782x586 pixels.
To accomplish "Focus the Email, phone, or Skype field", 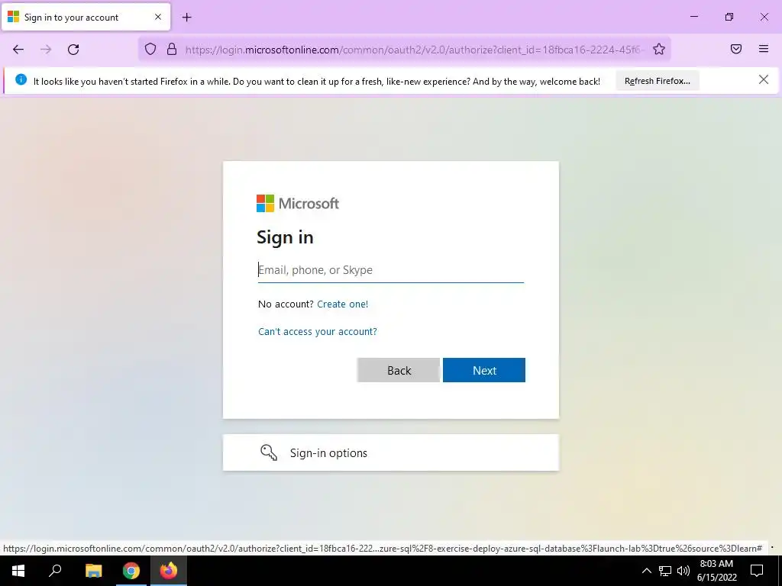I will coord(390,270).
